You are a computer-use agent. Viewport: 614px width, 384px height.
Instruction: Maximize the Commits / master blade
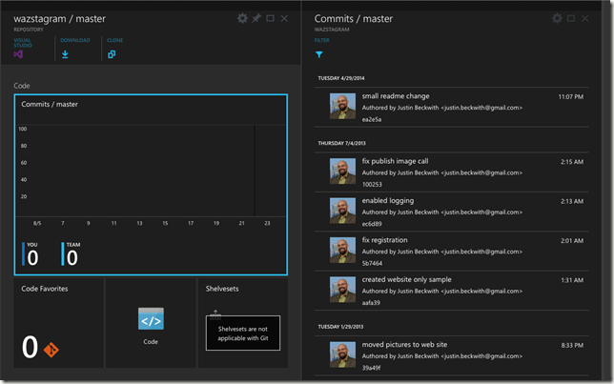571,18
